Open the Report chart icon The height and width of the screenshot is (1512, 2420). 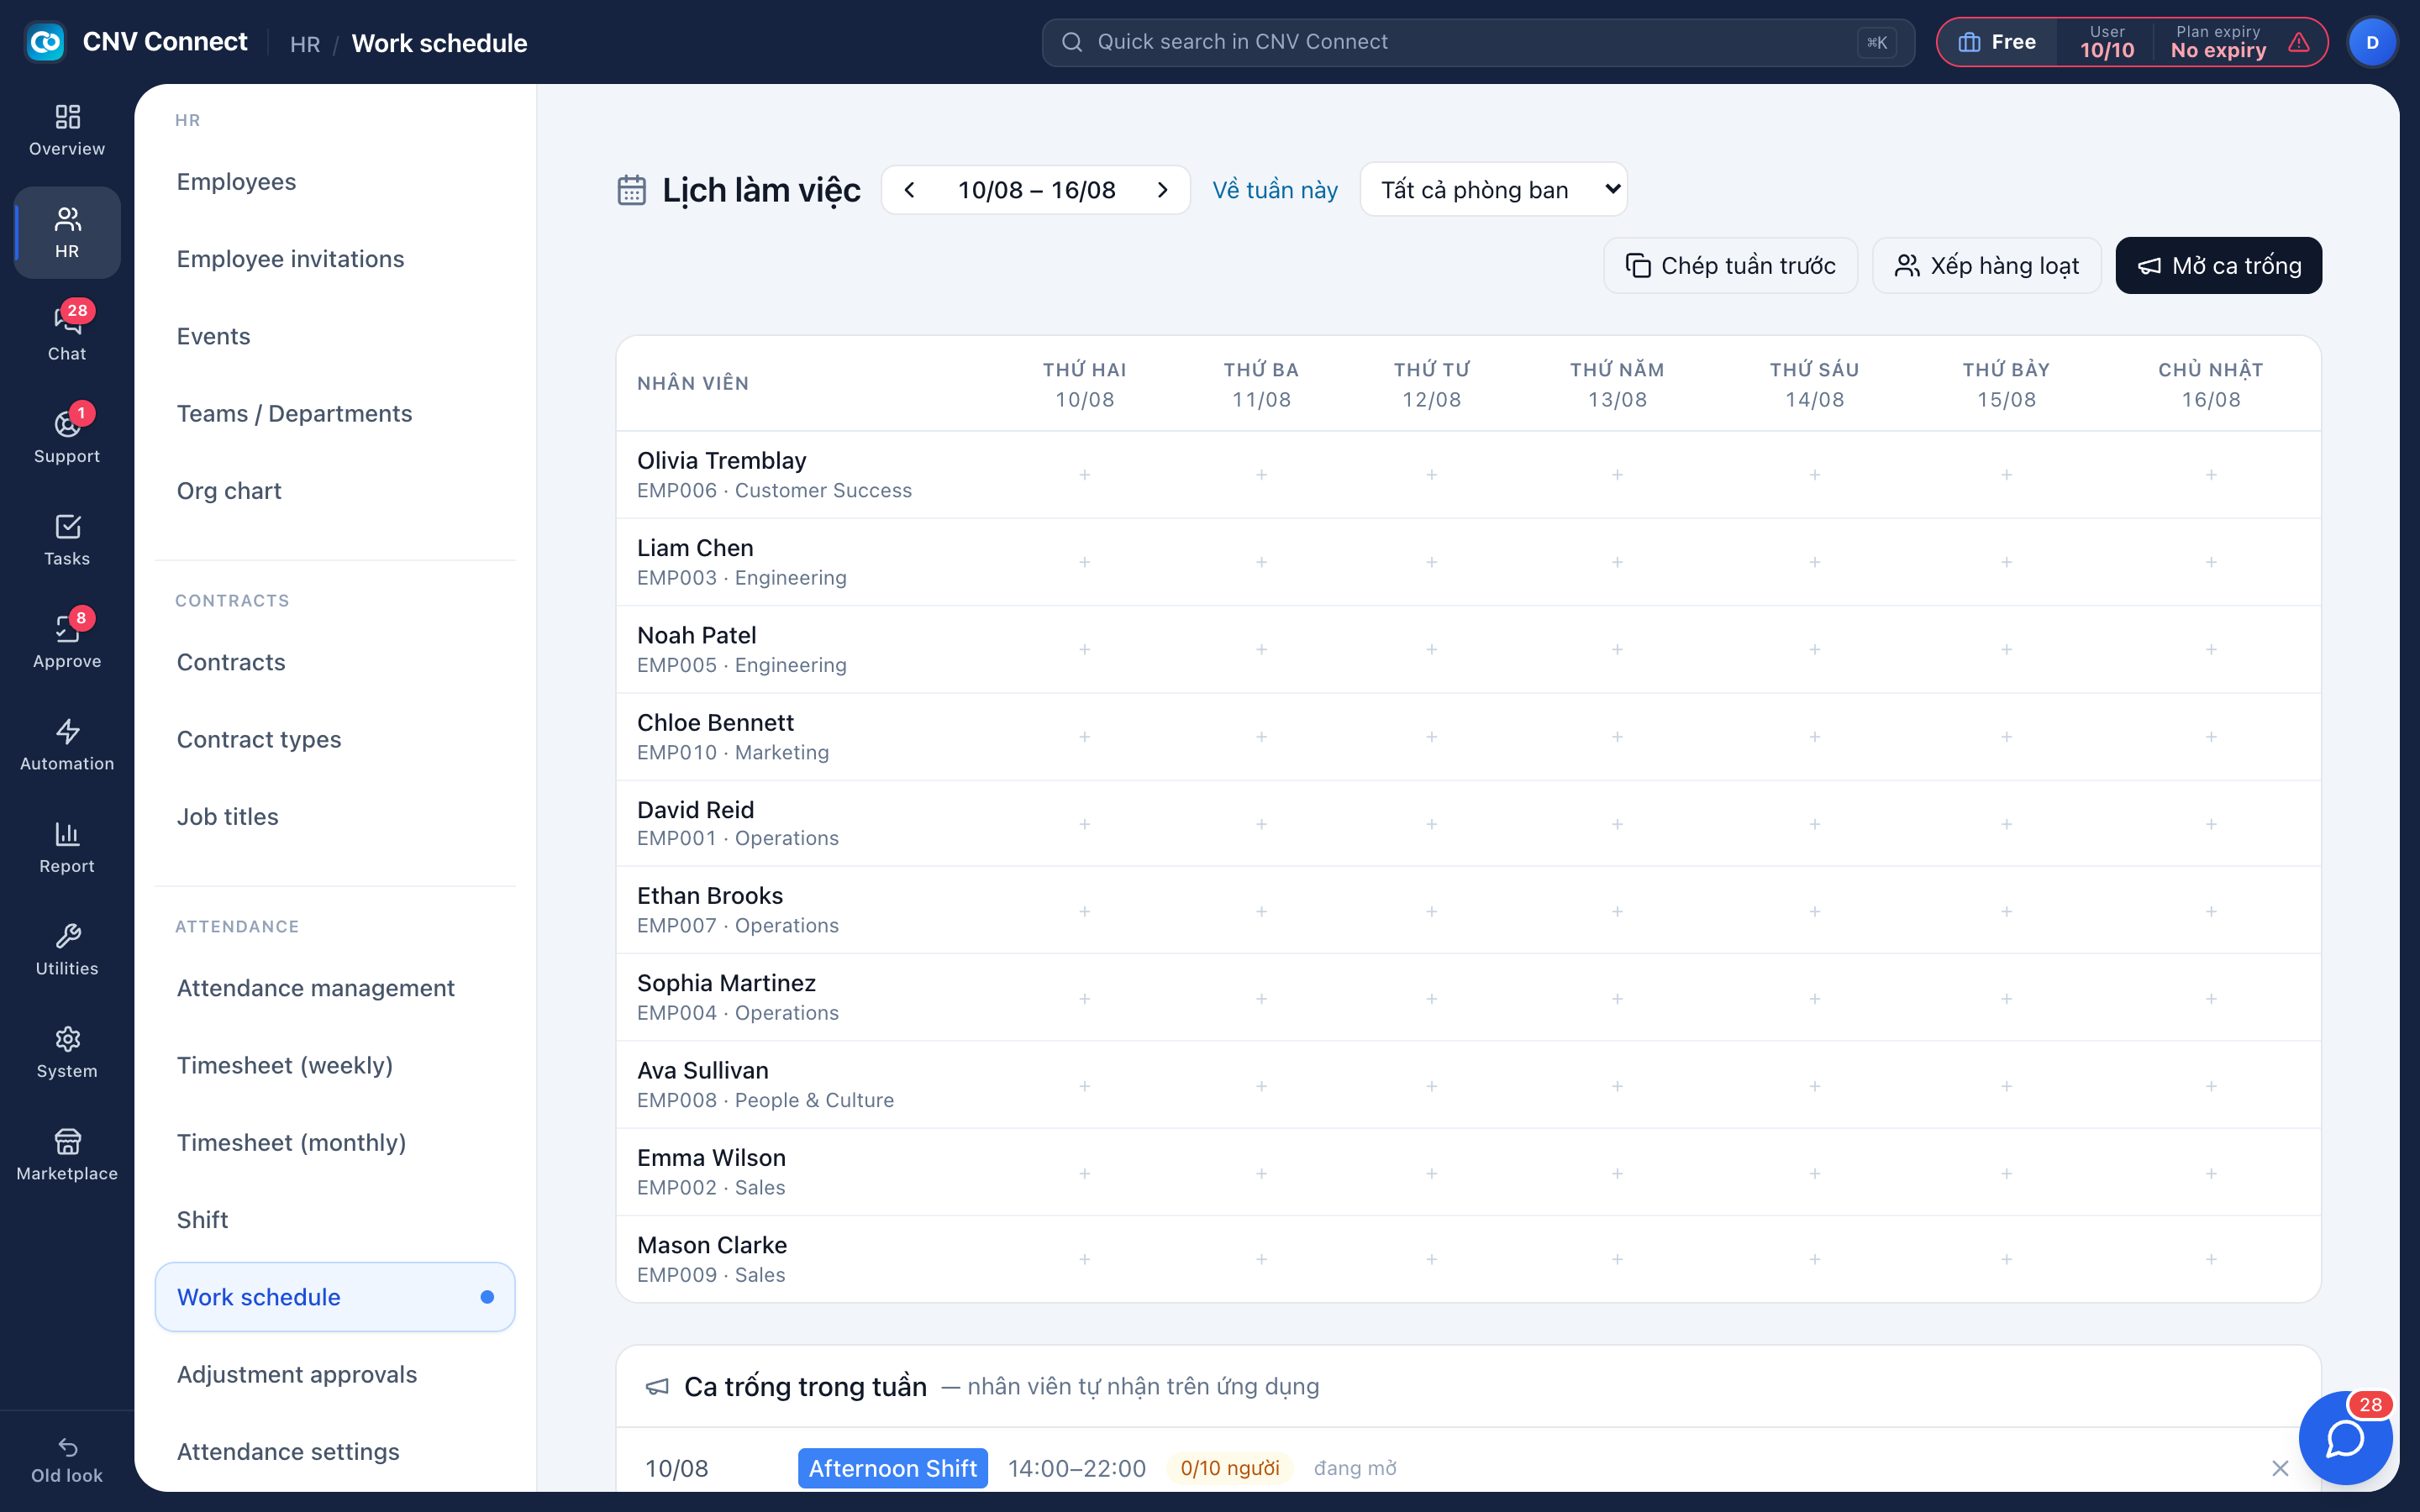click(x=67, y=847)
